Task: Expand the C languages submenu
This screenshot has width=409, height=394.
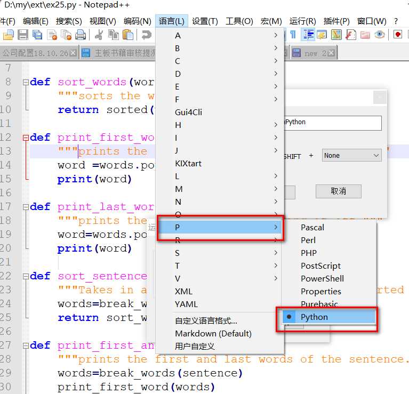Action: pyautogui.click(x=220, y=61)
